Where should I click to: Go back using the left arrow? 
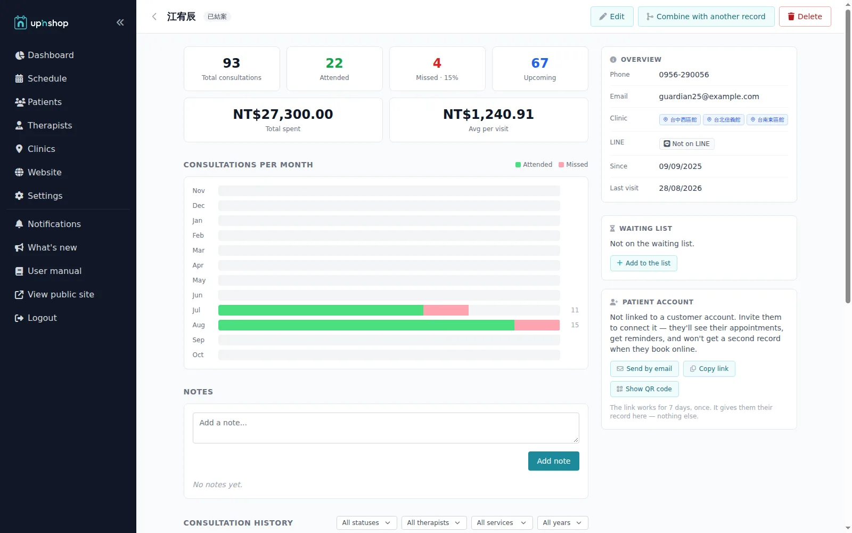tap(154, 17)
